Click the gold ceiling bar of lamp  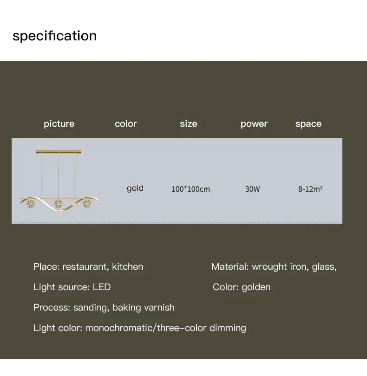coord(59,151)
